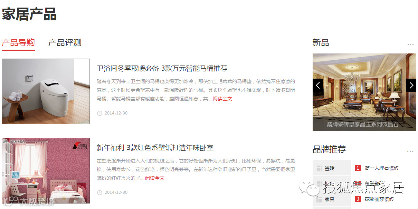Image resolution: width=418 pixels, height=209 pixels.
Task: Open the smart toilet thumbnail image
Action: [46, 91]
